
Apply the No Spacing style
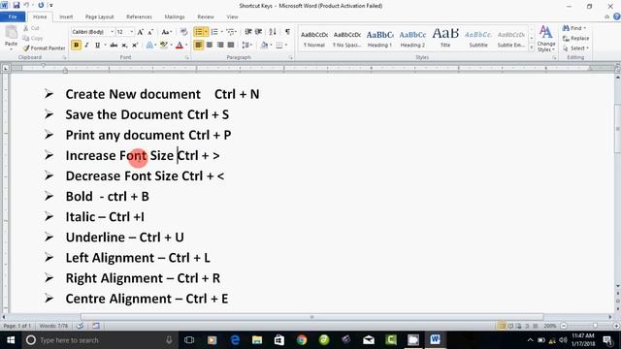(347, 39)
